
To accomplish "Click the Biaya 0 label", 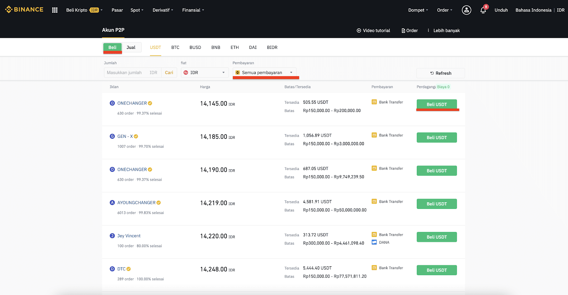I will click(x=443, y=87).
